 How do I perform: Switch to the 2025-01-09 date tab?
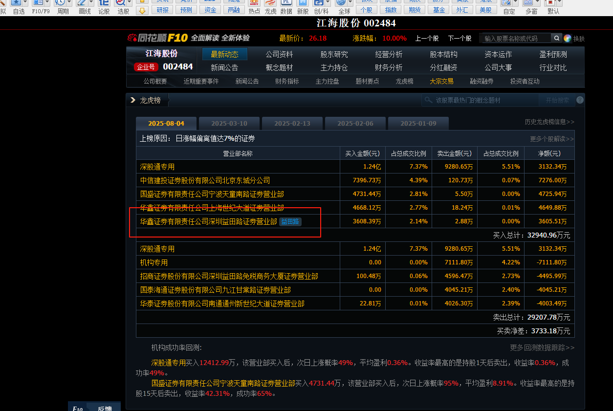418,124
